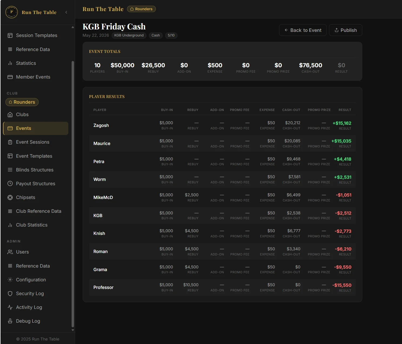Click Knish's -$2,773 result

coord(343,231)
